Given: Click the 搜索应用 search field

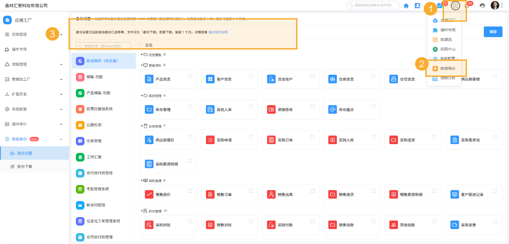Looking at the screenshot, I should pos(104,46).
